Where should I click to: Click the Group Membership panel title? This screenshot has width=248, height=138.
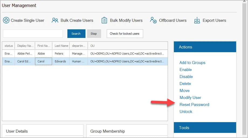pyautogui.click(x=108, y=131)
